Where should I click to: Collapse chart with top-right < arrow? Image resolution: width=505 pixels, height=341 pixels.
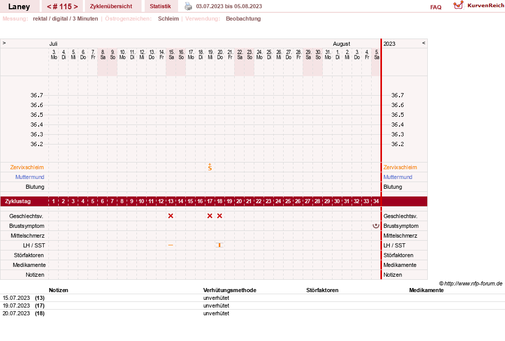(424, 43)
